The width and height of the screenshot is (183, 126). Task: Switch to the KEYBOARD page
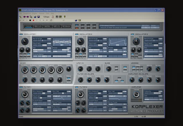66,26
